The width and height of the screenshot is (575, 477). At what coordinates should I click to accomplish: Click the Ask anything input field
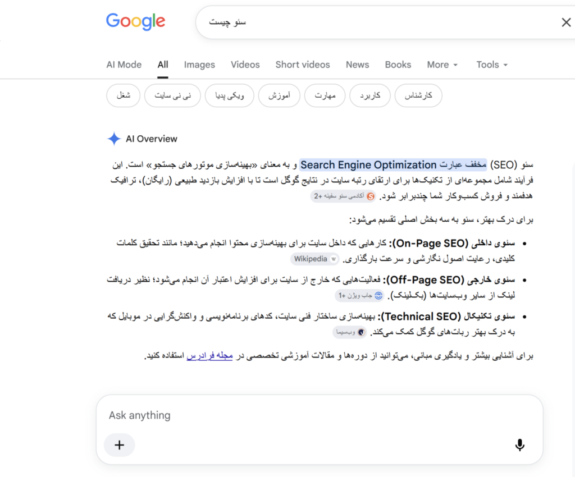coord(319,415)
